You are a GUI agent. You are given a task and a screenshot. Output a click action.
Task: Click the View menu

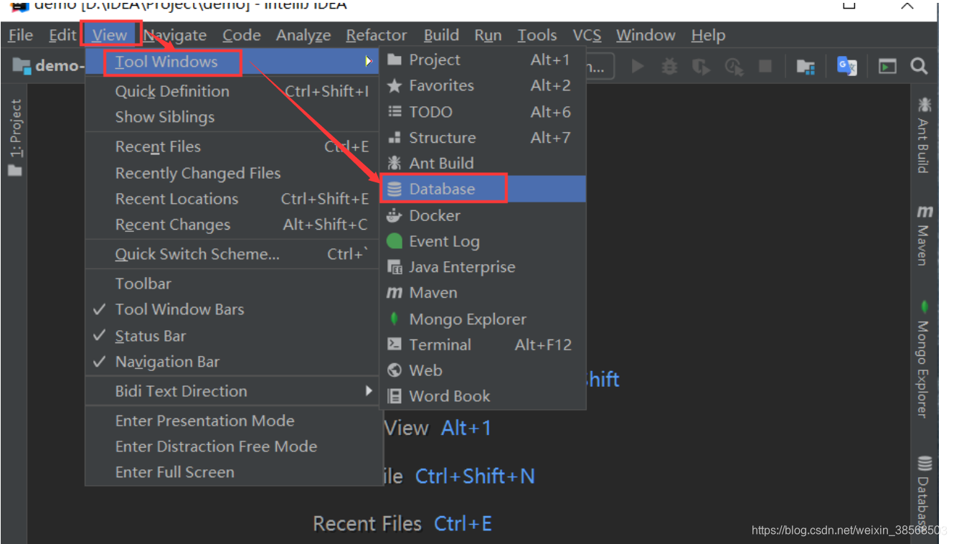[x=110, y=35]
